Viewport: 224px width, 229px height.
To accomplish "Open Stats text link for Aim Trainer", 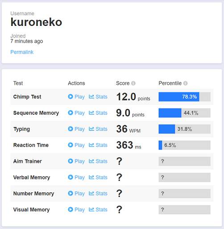I will [x=101, y=161].
